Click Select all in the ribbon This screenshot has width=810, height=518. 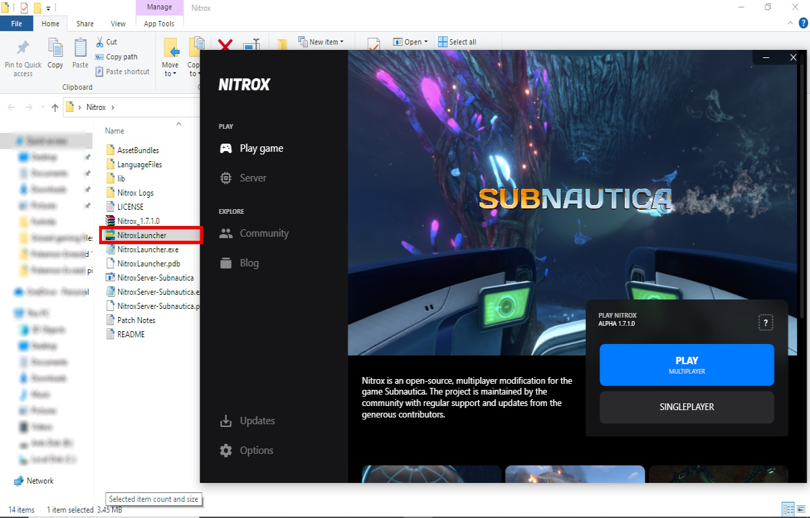coord(458,42)
